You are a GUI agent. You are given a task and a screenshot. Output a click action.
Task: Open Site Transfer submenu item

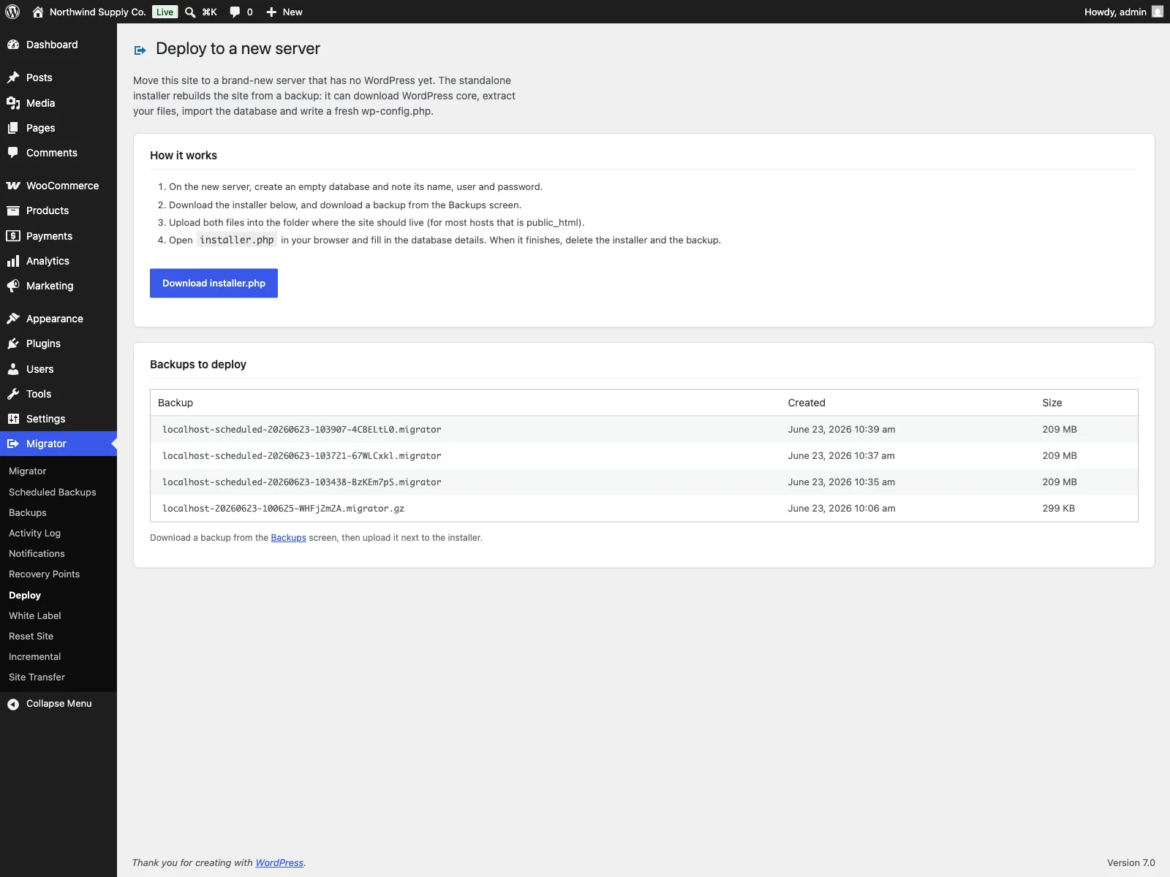pos(37,677)
